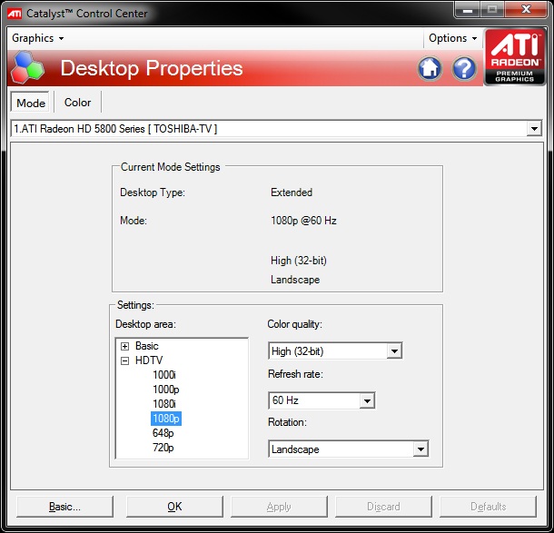
Task: Open Help with the question mark icon
Action: (464, 68)
